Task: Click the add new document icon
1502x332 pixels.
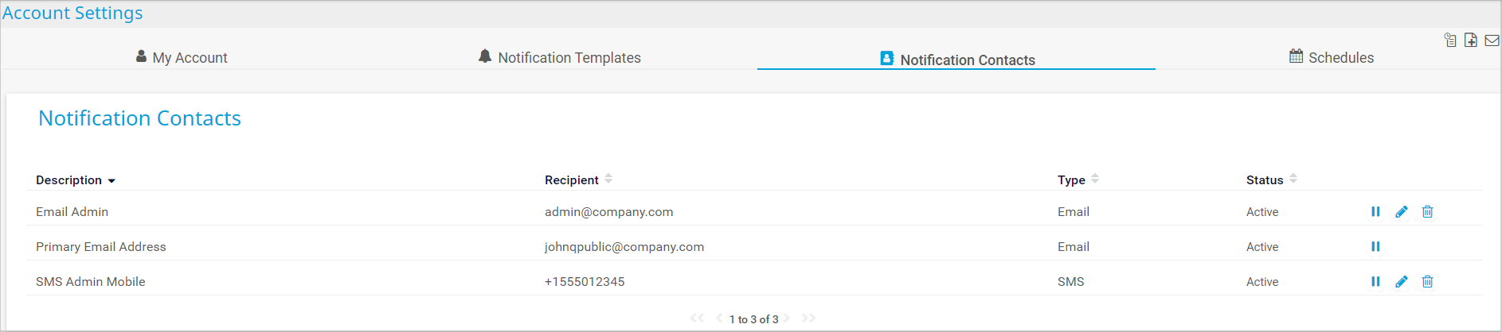Action: [1471, 41]
